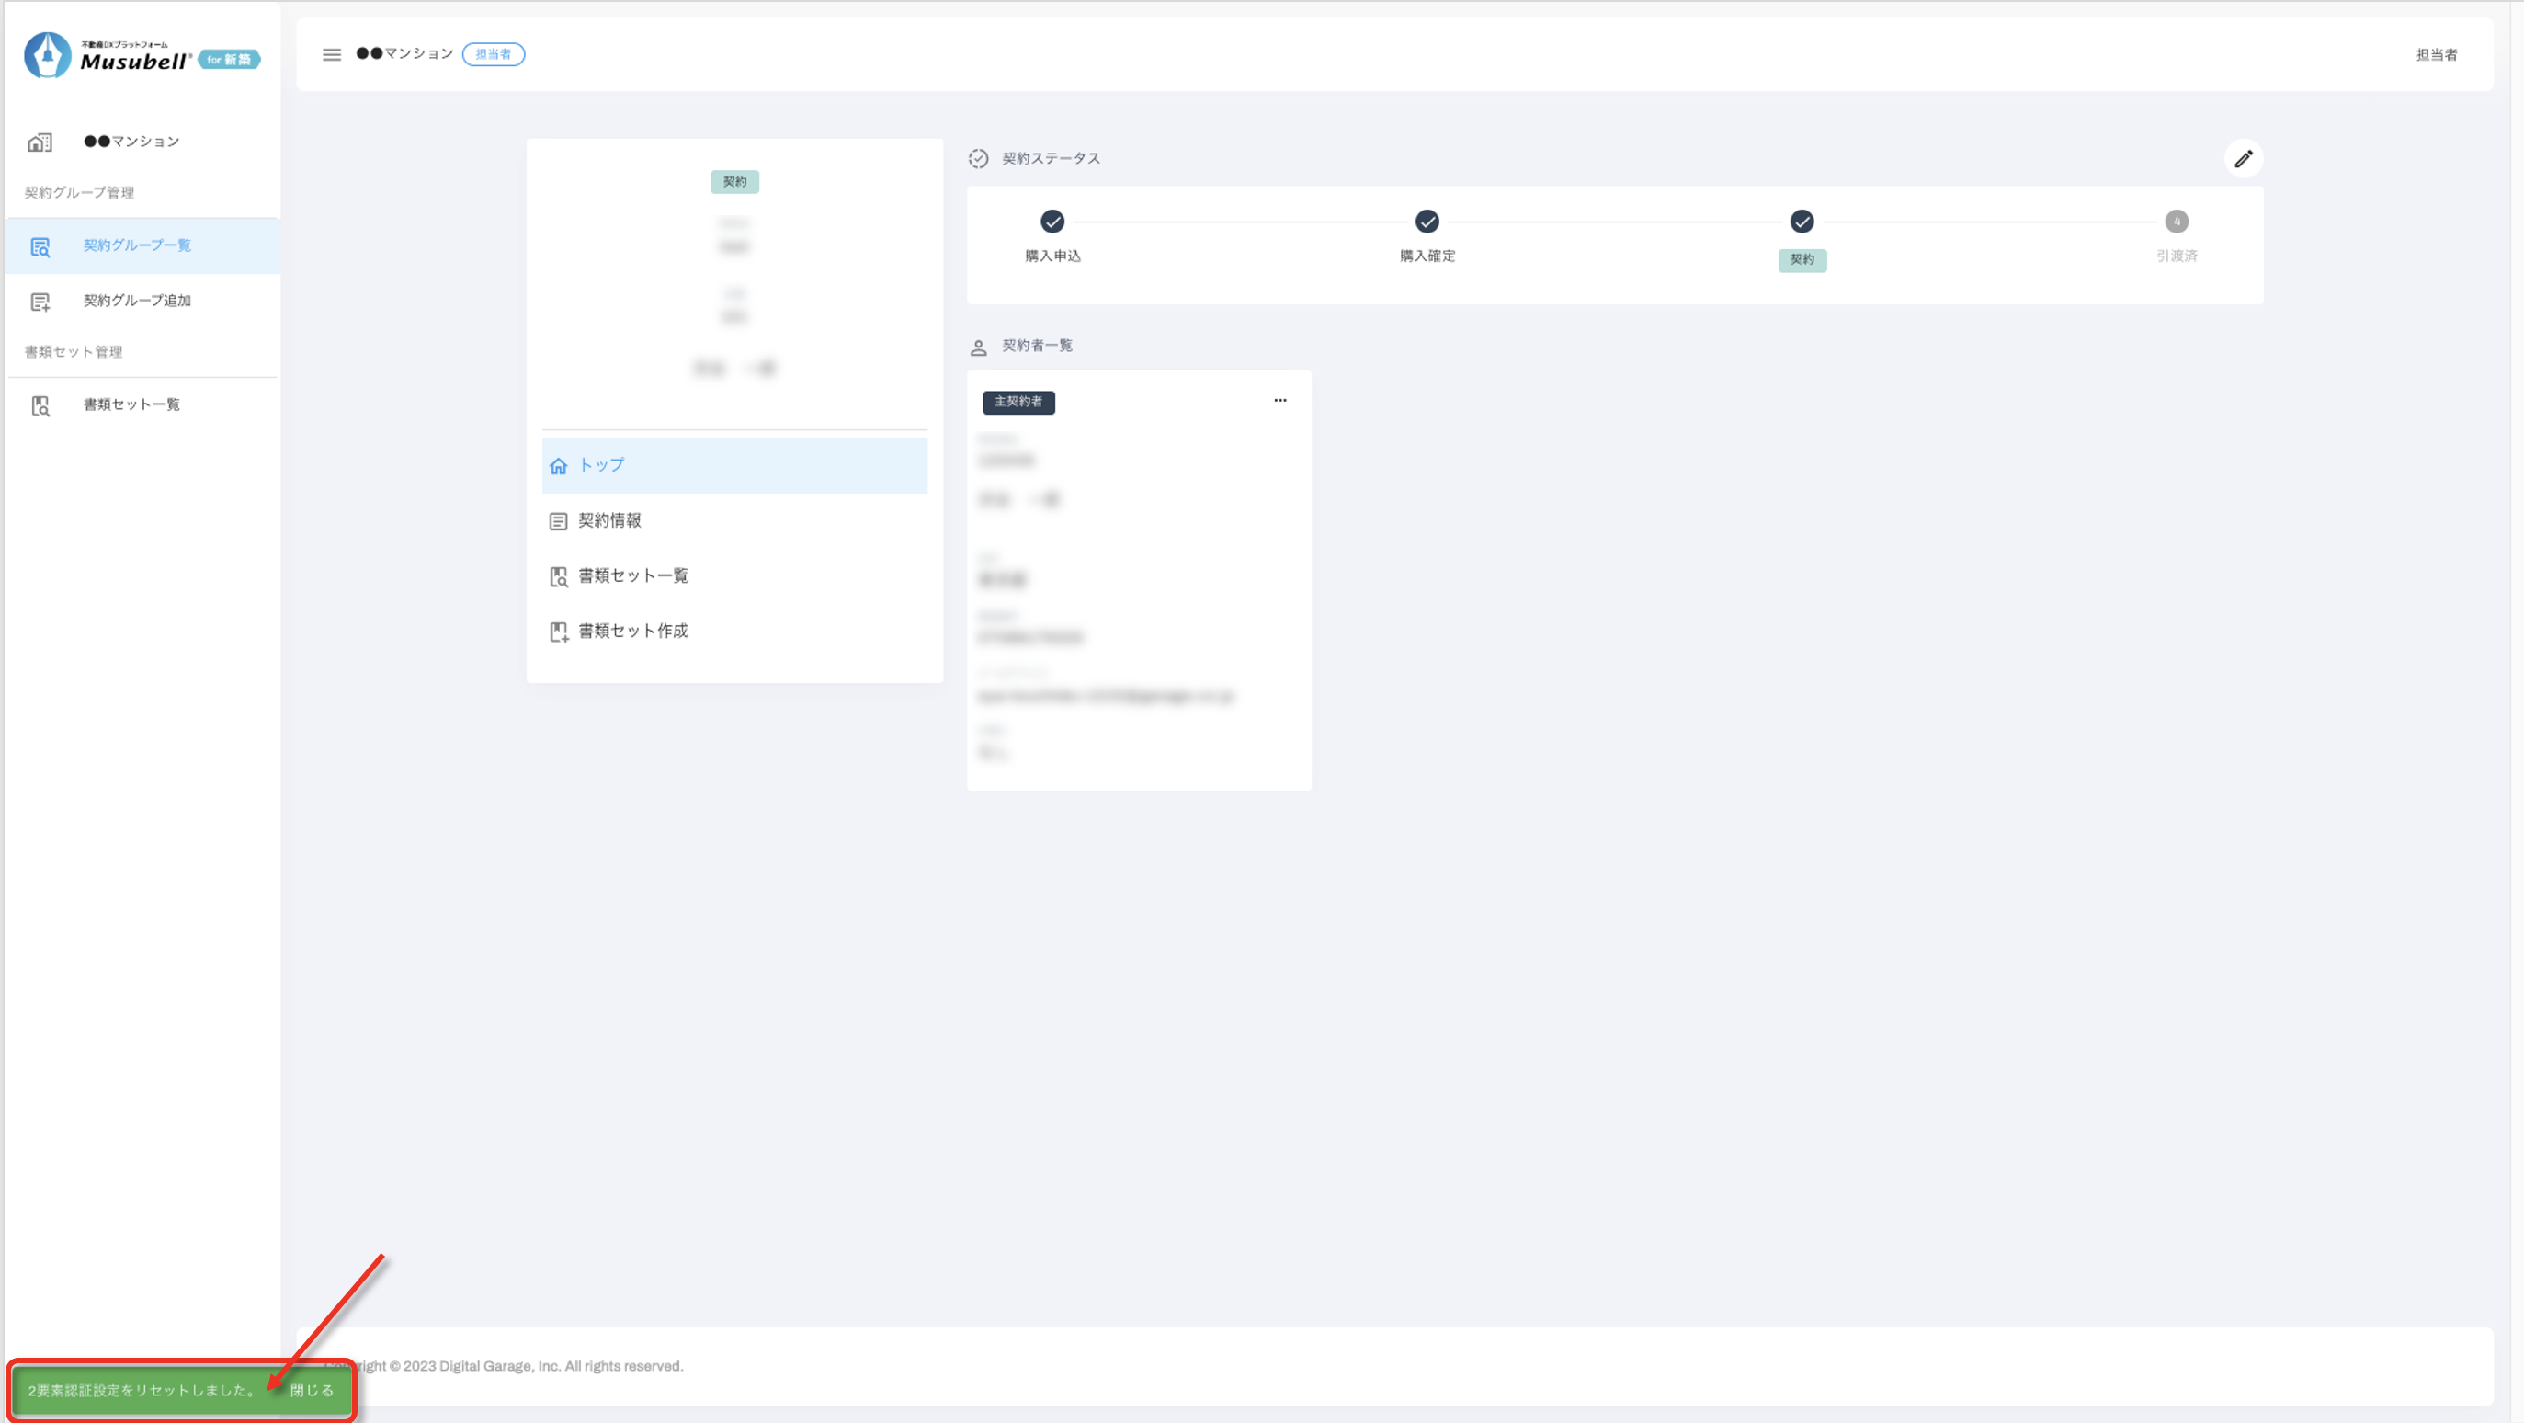2524x1423 pixels.
Task: Click the 購入申込 step checkmark
Action: point(1052,222)
